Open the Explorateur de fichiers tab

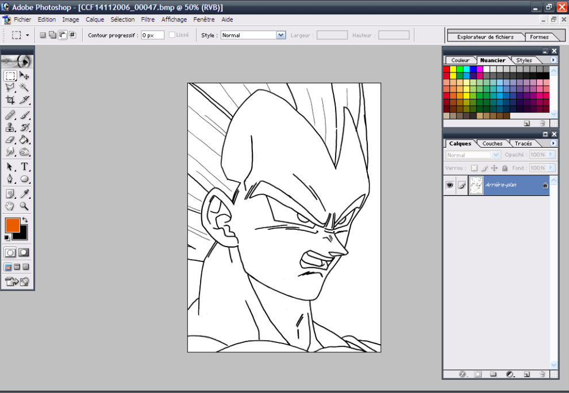485,37
